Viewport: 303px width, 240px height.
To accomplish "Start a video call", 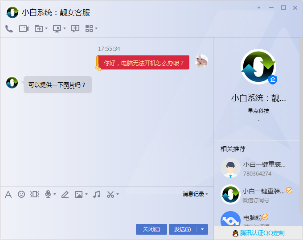I will click(24, 28).
